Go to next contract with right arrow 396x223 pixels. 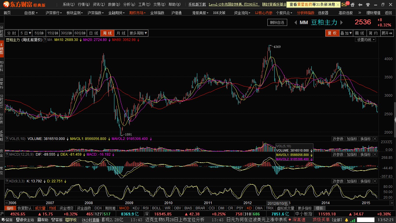click(x=342, y=23)
